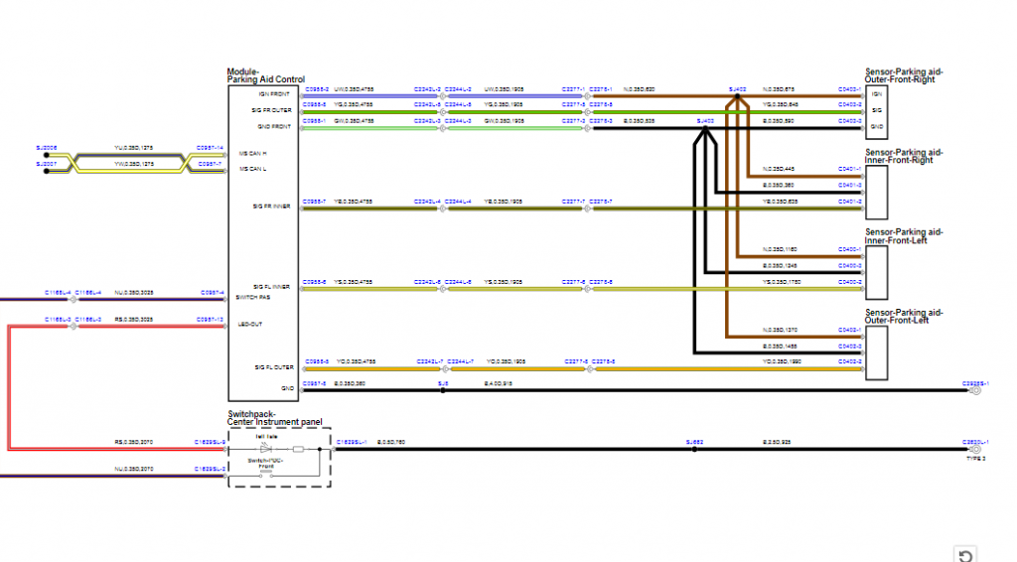Click connector label C0957-4
This screenshot has width=1017, height=562.
pos(213,293)
